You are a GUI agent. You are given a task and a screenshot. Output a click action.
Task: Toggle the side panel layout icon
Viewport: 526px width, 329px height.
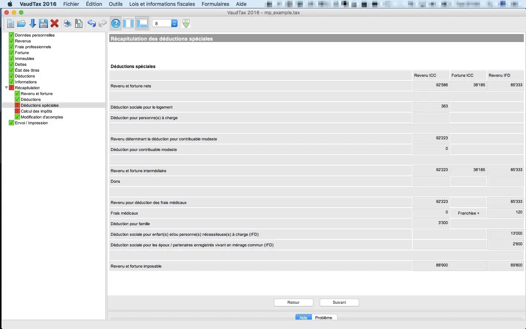128,24
